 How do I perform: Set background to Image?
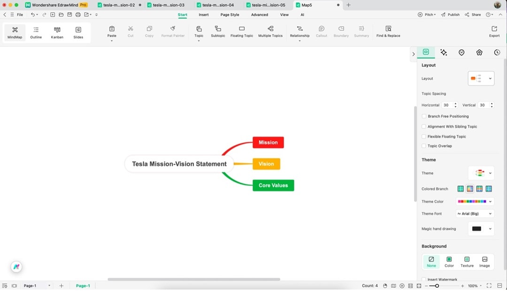[x=484, y=262]
